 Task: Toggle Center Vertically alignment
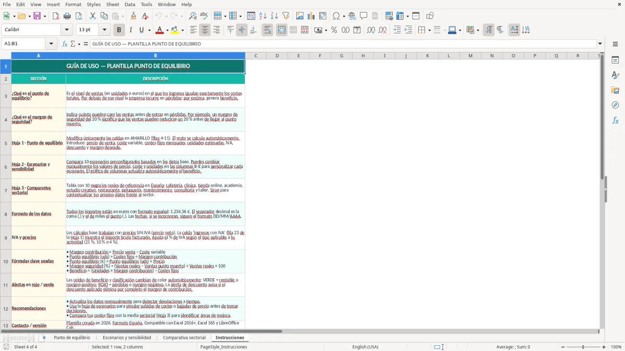point(242,30)
